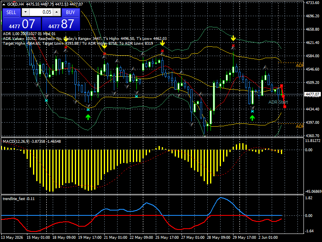Select cyan cross marker above right green arrow
The image size is (322, 242).
point(252,111)
